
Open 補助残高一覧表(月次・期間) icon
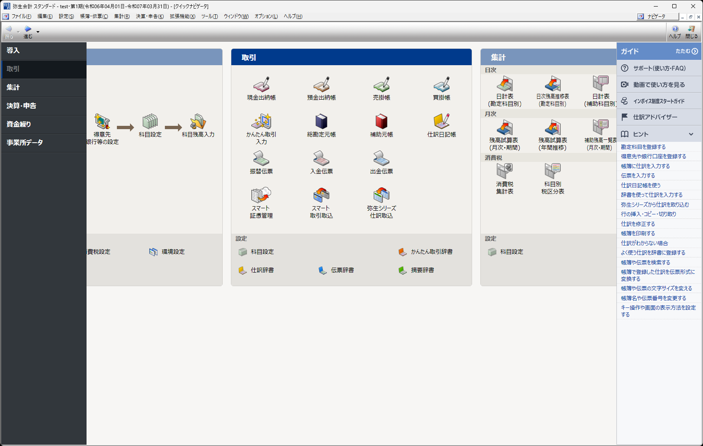[601, 127]
